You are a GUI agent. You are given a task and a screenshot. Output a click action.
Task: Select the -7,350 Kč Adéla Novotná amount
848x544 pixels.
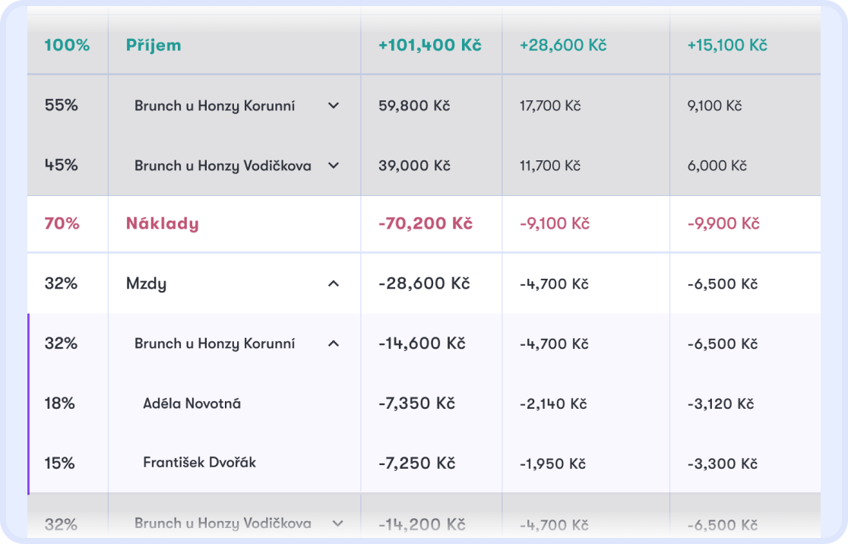pyautogui.click(x=416, y=403)
